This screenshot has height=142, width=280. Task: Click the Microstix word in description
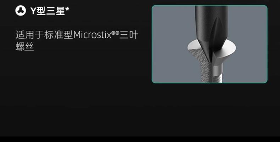coord(92,35)
